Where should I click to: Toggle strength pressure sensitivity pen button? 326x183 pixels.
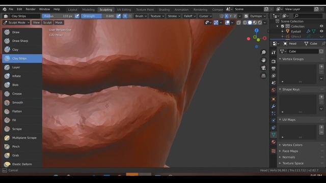119,16
